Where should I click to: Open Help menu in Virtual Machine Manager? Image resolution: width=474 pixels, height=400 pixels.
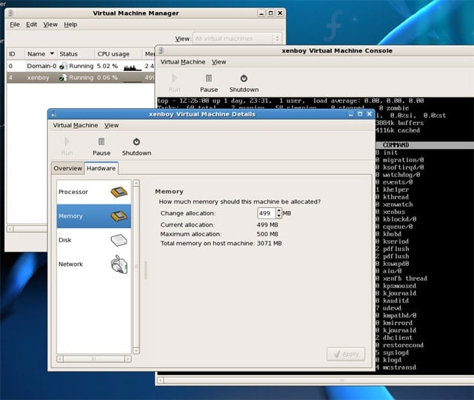pos(70,24)
